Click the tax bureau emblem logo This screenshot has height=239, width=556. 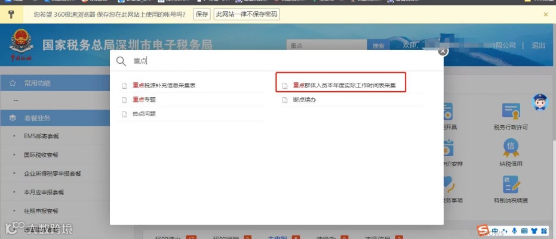[21, 44]
